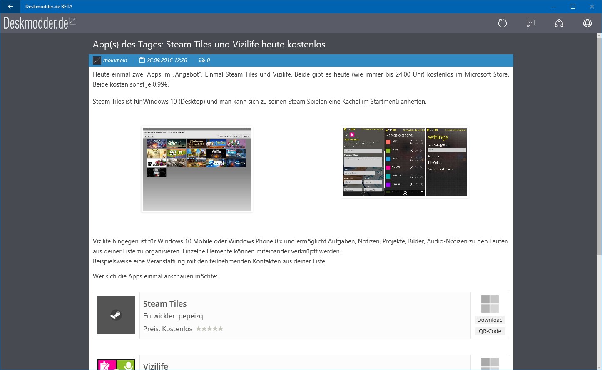
Task: Enlarge the Vizilife screenshots thumbnail
Action: pos(405,162)
